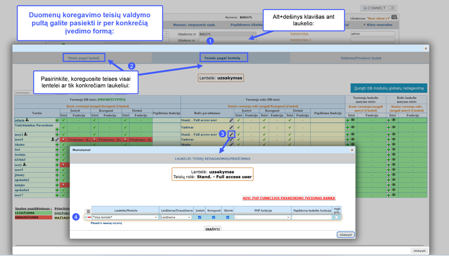Switch to Teisės pagal laukelį tab
Viewport: 449px width, 256px height.
point(84,58)
